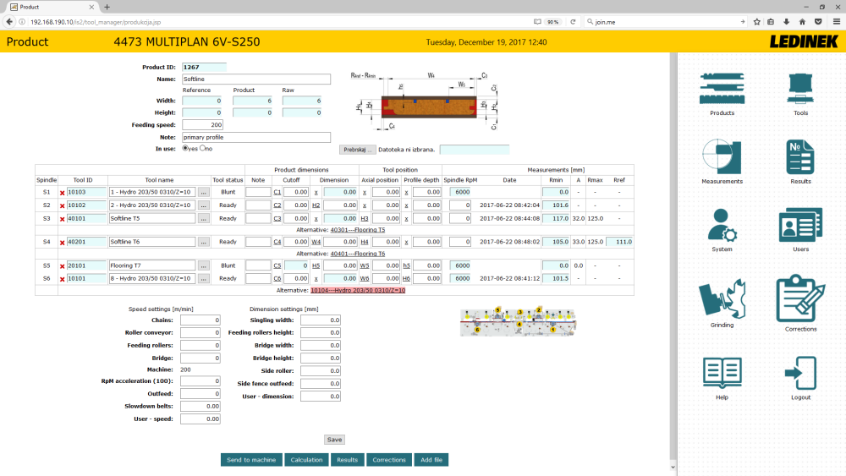Screen dimensions: 846x476
Task: Click the W4 dimension link
Action: tap(316, 242)
